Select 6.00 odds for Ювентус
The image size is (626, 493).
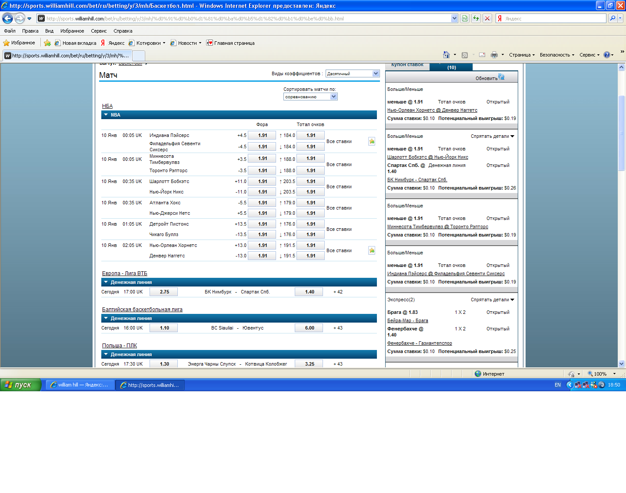(x=309, y=328)
